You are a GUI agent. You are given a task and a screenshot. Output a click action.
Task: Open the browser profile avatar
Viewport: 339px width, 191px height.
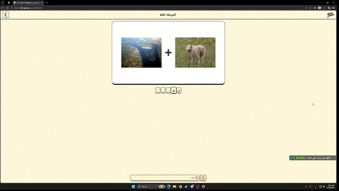coord(319,8)
